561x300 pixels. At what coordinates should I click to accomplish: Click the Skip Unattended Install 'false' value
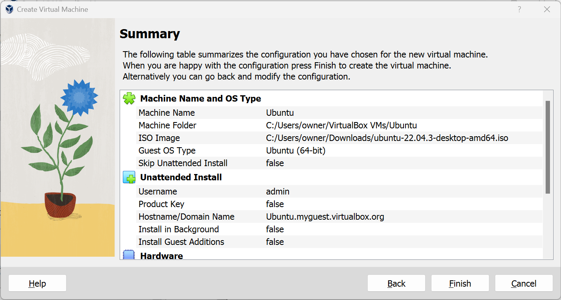(275, 163)
